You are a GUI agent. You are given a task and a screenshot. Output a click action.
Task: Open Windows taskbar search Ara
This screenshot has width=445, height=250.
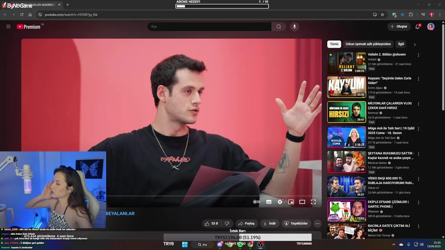203,244
